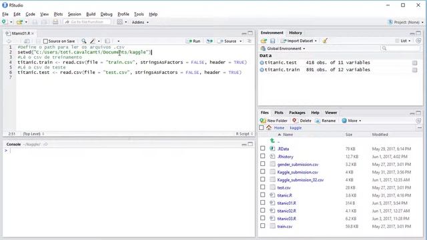This screenshot has height=240, width=427.
Task: Click the Delete button in Files pane
Action: click(x=302, y=121)
